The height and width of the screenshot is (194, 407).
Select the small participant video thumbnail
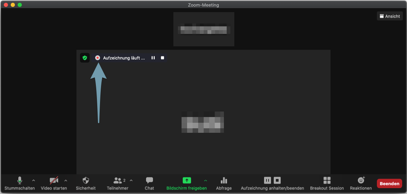pyautogui.click(x=204, y=29)
